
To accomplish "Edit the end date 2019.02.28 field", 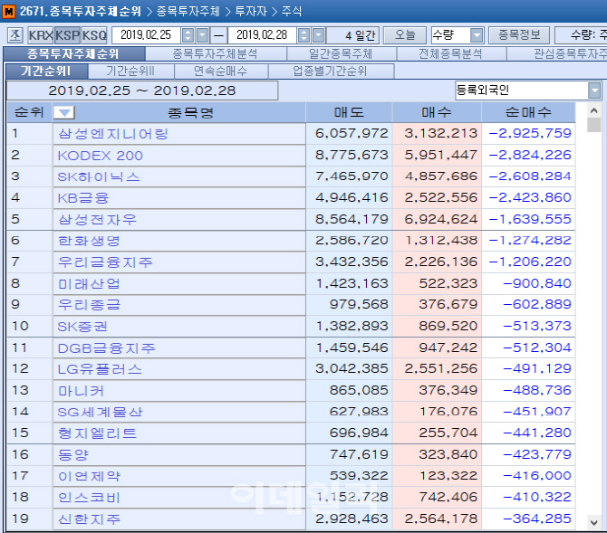I will tap(262, 35).
